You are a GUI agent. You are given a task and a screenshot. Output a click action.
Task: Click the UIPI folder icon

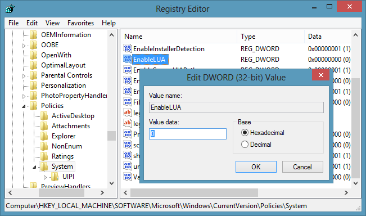(55, 177)
